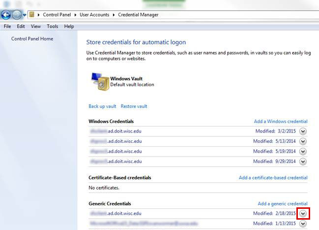Expand Windows credential modified 9/29/2014
The image size is (319, 230).
click(x=303, y=162)
